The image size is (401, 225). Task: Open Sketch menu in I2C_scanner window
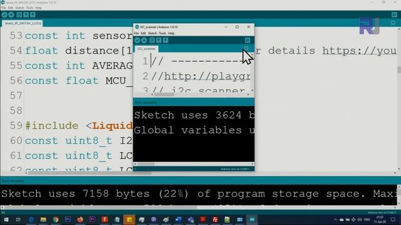pyautogui.click(x=152, y=33)
